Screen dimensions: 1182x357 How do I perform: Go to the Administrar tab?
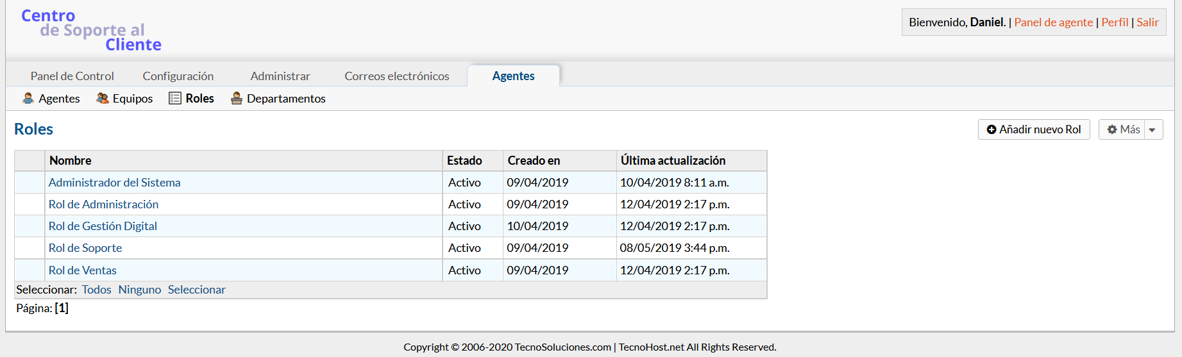tap(280, 76)
